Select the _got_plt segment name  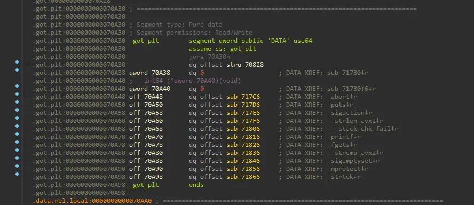pyautogui.click(x=144, y=41)
